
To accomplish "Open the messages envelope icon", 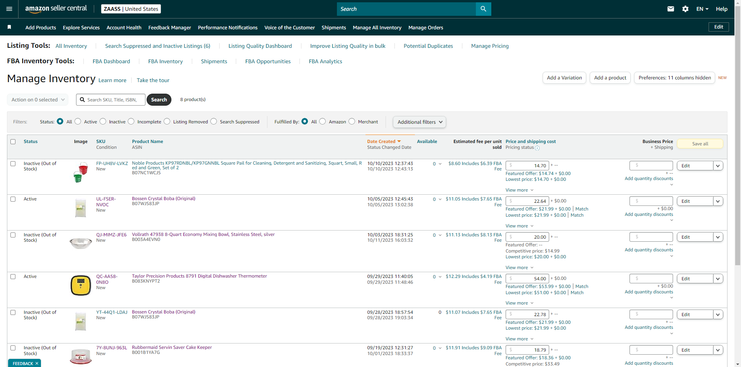I will click(671, 9).
